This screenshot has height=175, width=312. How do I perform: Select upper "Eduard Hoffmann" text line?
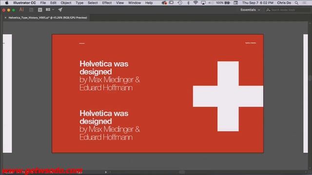coord(106,87)
